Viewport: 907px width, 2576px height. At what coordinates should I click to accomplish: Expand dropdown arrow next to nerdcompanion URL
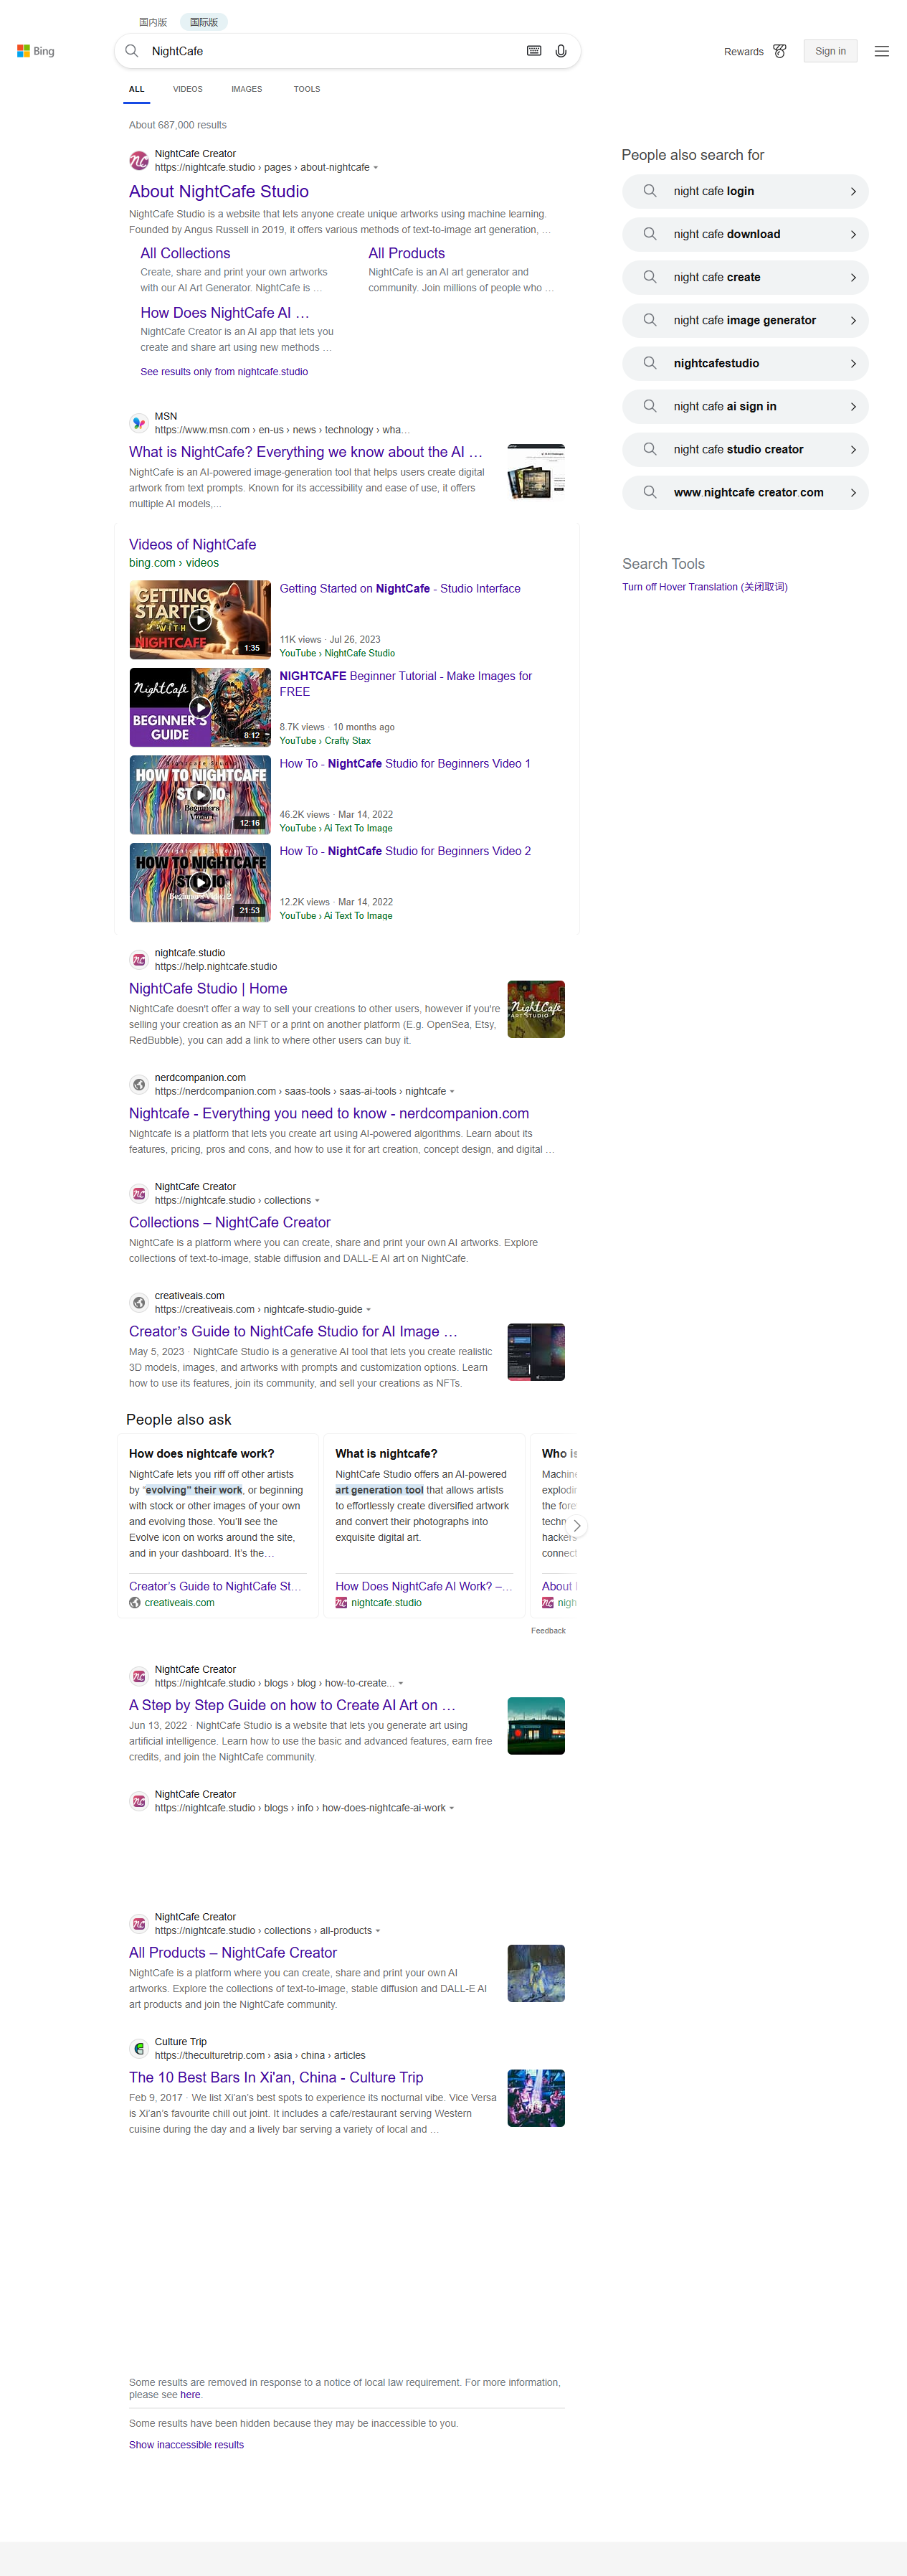(452, 1092)
